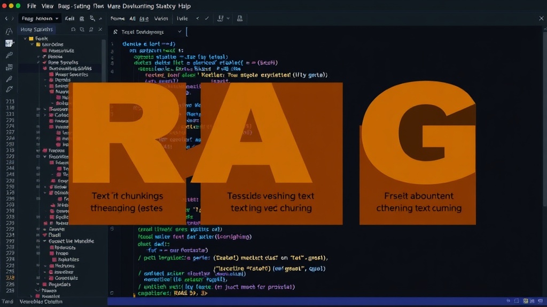
Task: Open the project selector dropdown in toolbar
Action: [40, 19]
